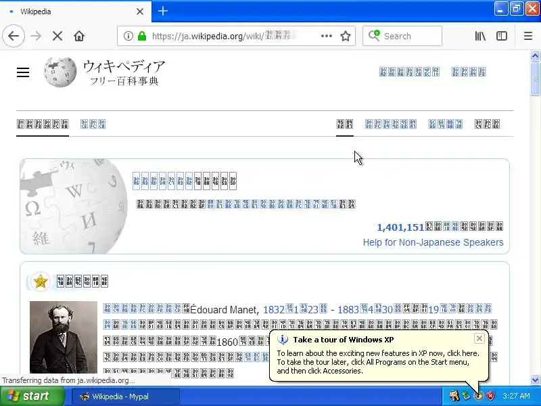The image size is (541, 406).
Task: Click the Search input field
Action: click(402, 36)
